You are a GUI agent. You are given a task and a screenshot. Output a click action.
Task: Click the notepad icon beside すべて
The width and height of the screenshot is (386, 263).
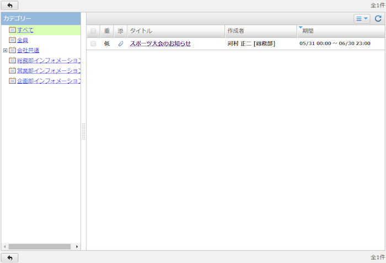tap(13, 30)
